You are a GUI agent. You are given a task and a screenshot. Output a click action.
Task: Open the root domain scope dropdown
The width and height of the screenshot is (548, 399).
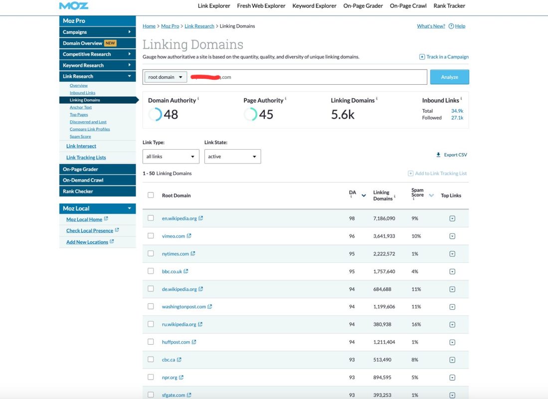coord(166,77)
